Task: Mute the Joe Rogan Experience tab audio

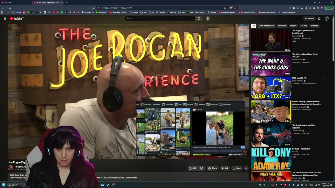Action: click(x=37, y=3)
